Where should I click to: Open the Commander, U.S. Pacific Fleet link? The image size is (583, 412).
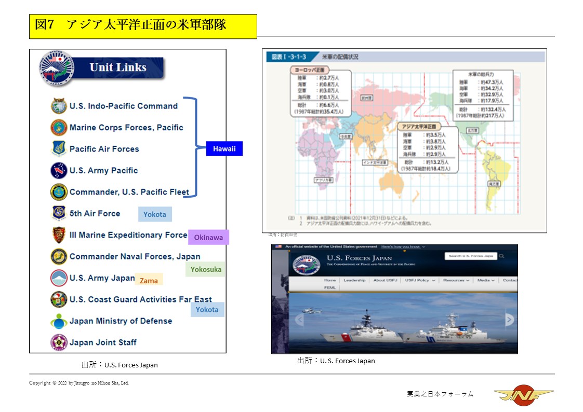point(129,193)
